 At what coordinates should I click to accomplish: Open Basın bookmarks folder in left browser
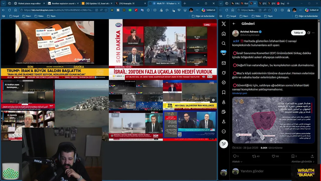(x=27, y=16)
